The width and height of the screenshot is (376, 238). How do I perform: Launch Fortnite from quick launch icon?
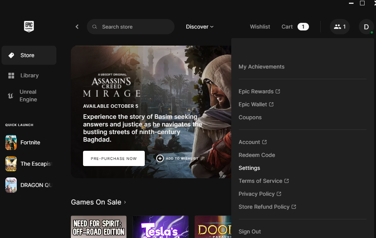pos(11,142)
